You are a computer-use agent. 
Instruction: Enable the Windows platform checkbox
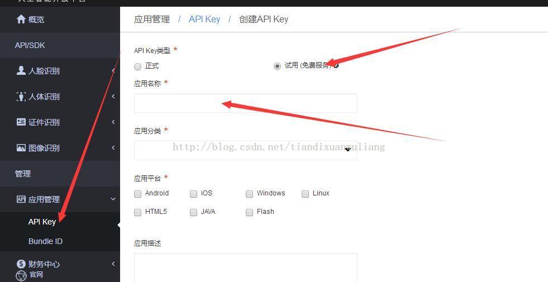click(249, 194)
